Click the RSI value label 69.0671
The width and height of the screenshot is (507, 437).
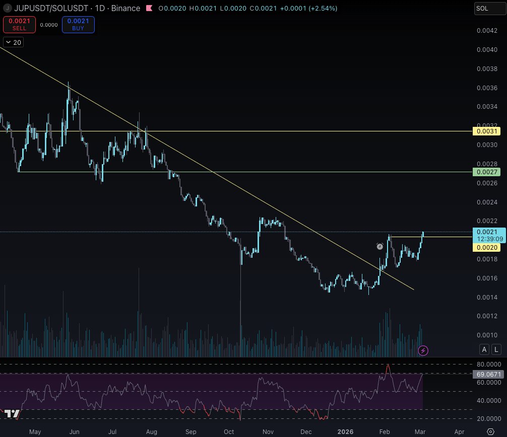tap(488, 375)
